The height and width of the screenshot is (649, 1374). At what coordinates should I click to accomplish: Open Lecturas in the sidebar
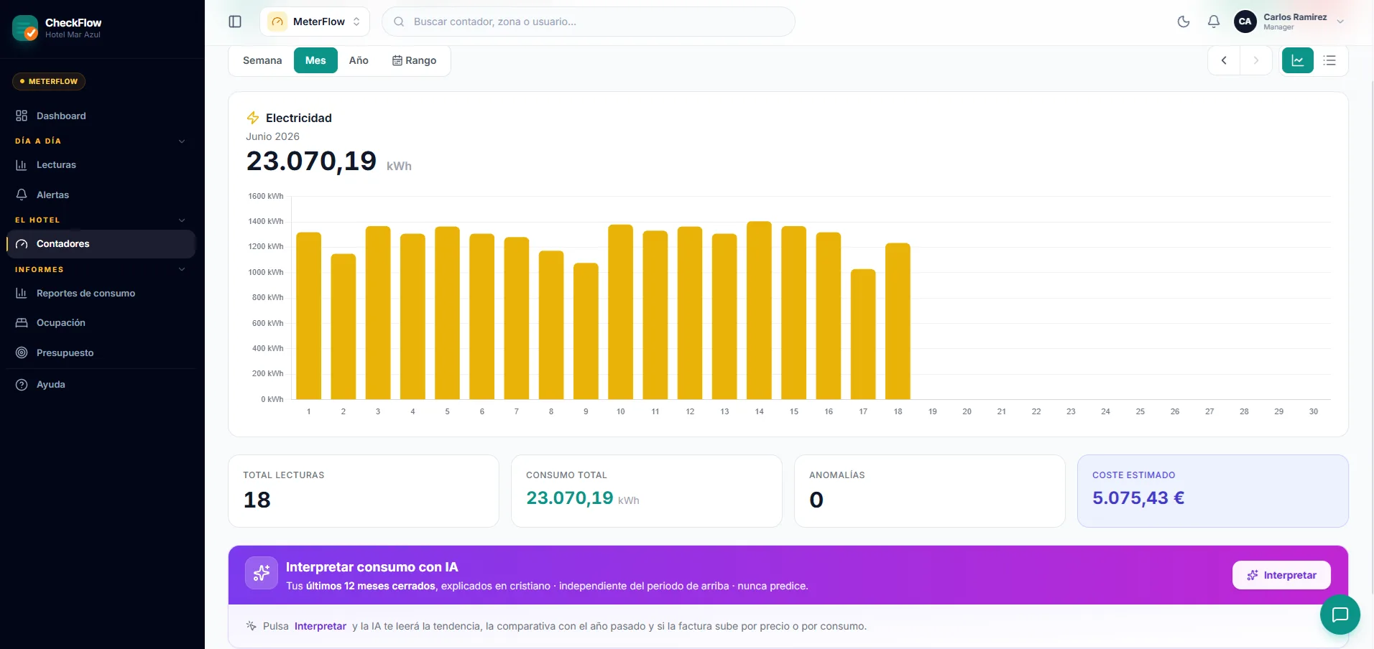(101, 164)
